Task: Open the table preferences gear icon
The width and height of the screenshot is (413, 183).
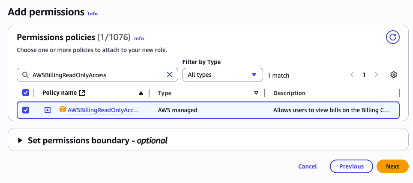Action: pos(394,75)
